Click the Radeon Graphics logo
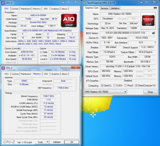The image size is (160, 146). tap(148, 20)
